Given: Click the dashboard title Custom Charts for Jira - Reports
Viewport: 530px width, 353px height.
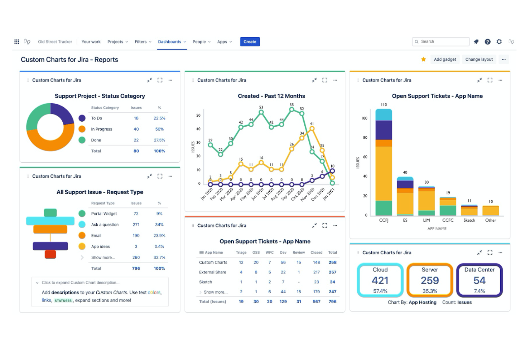Looking at the screenshot, I should pos(69,60).
